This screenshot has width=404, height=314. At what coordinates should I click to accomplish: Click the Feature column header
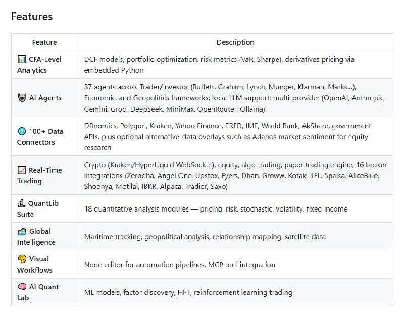(44, 42)
